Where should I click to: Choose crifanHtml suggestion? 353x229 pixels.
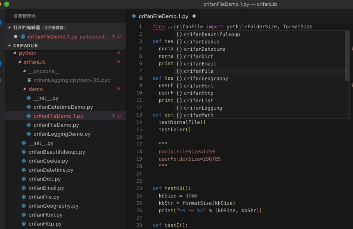(x=259, y=86)
